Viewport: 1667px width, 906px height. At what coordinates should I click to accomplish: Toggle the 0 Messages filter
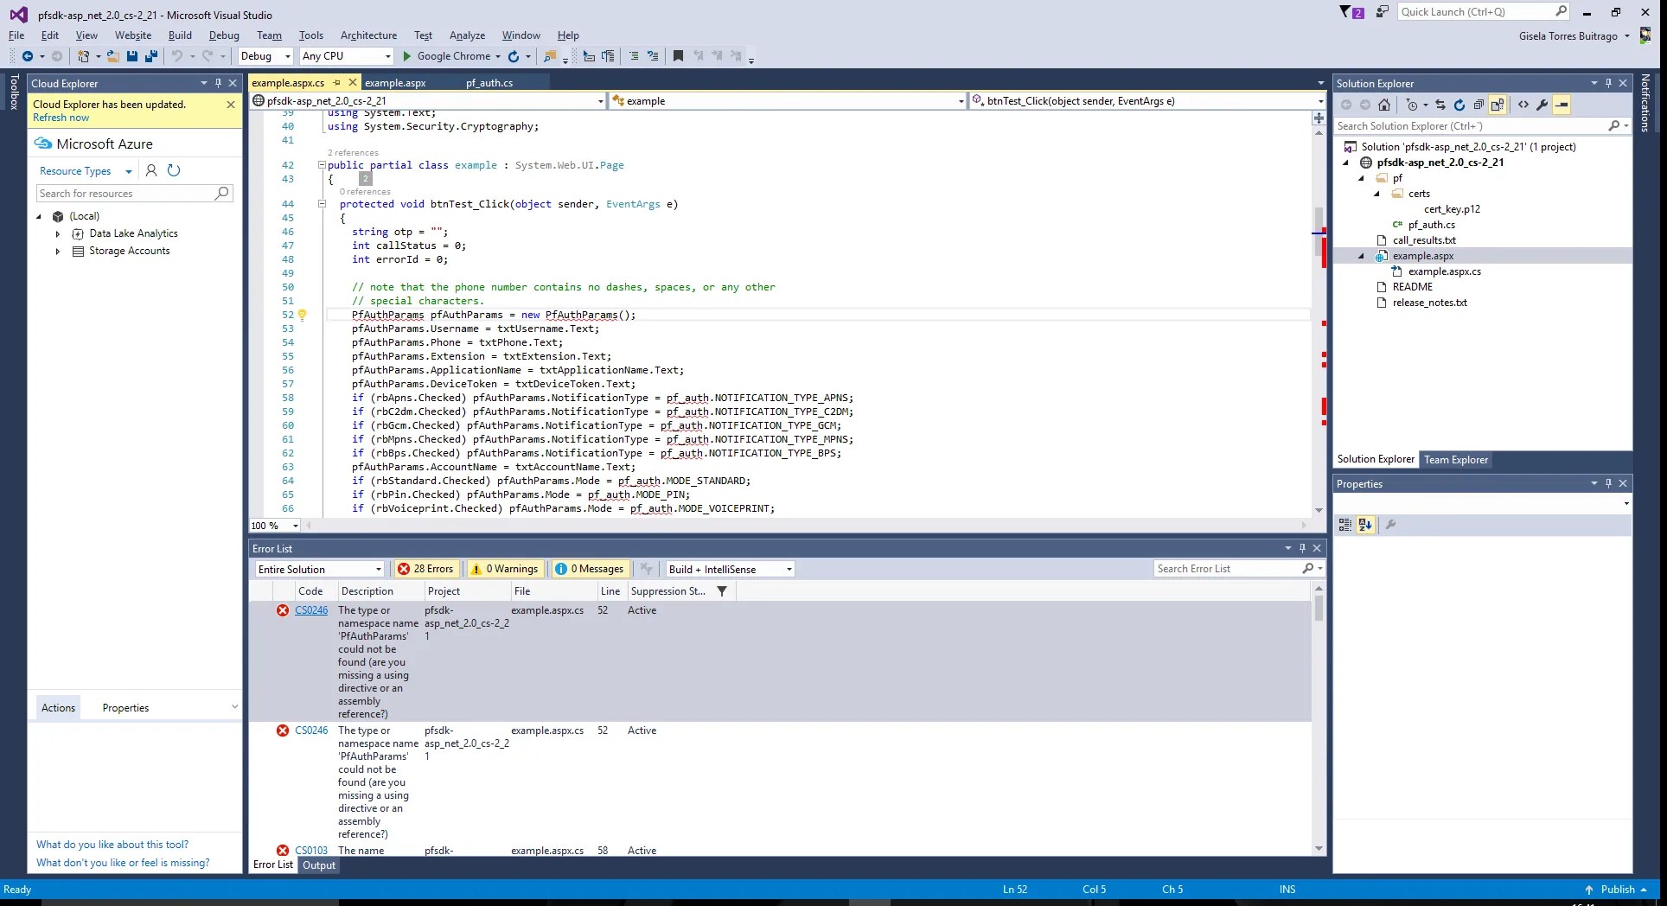click(589, 569)
